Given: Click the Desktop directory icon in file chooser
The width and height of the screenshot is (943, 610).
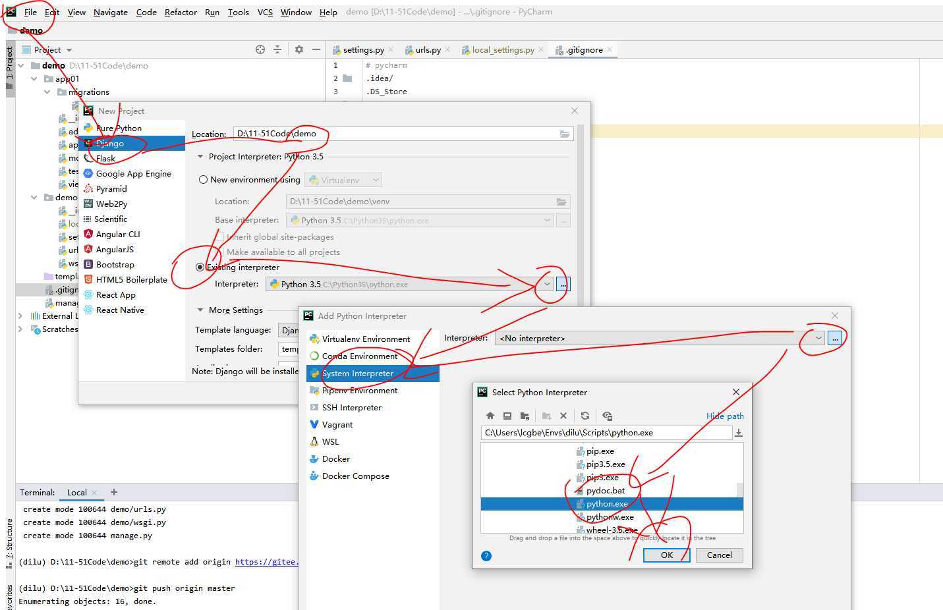Looking at the screenshot, I should pos(507,416).
